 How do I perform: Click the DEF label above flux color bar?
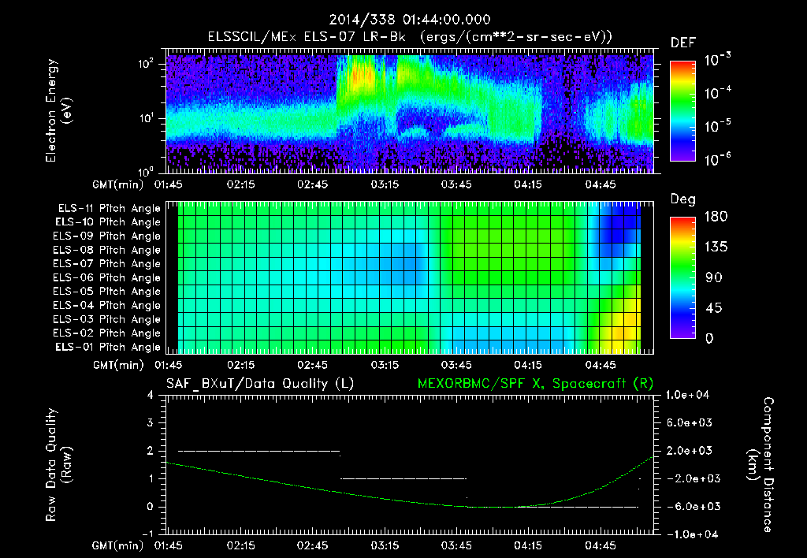pyautogui.click(x=682, y=43)
